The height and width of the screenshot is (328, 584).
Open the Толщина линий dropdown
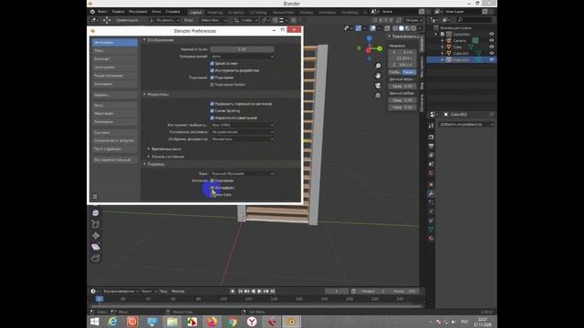tap(243, 56)
